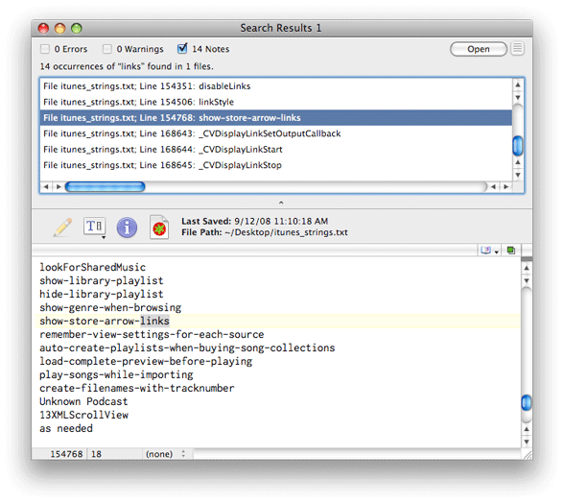Click the Open button

click(478, 49)
